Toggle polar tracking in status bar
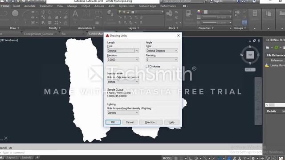 [196, 158]
